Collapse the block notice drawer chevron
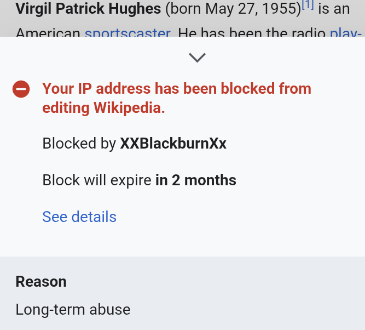 pos(196,57)
